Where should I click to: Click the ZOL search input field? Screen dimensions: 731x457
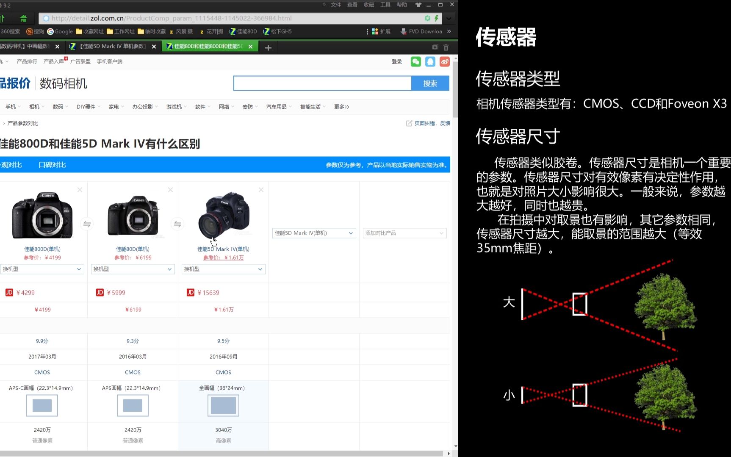[322, 83]
